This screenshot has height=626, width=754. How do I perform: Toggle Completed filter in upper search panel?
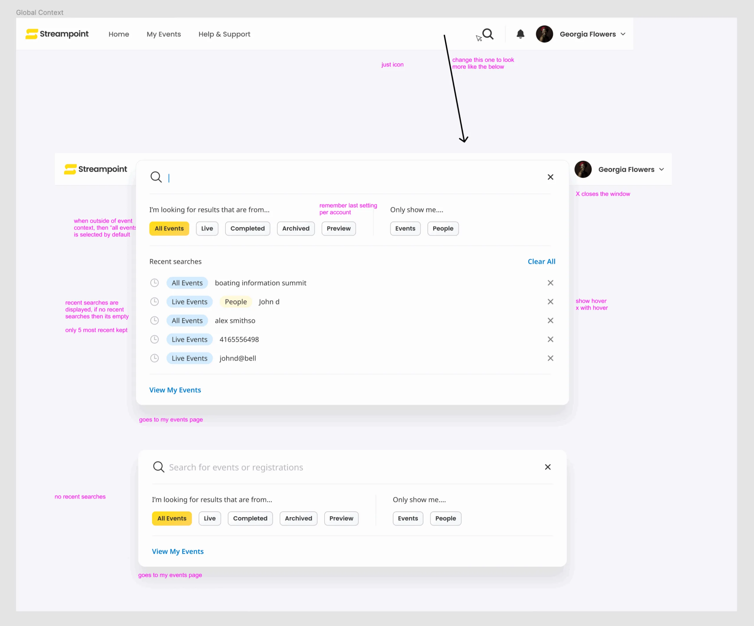point(248,229)
